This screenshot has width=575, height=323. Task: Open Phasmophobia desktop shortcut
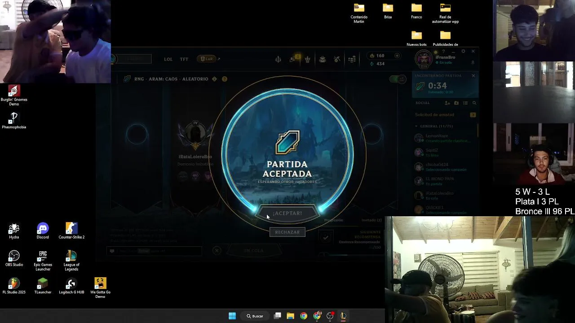coord(14,121)
